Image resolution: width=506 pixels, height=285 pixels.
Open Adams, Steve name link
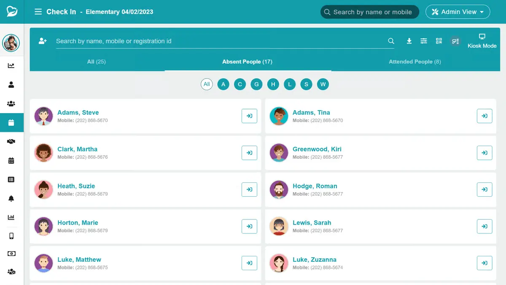tap(78, 113)
